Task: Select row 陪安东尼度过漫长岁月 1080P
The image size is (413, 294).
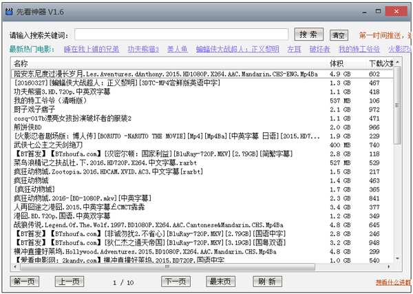Action: click(202, 74)
